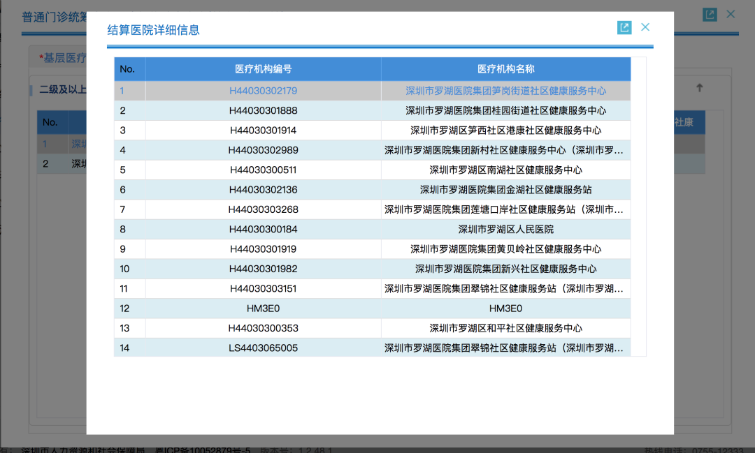Image resolution: width=755 pixels, height=453 pixels.
Task: Select the row for 深圳市罗湖区人民医院
Action: [505, 229]
